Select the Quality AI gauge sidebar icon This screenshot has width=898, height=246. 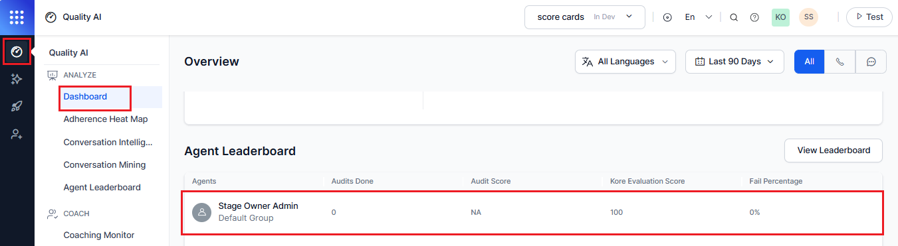point(17,52)
